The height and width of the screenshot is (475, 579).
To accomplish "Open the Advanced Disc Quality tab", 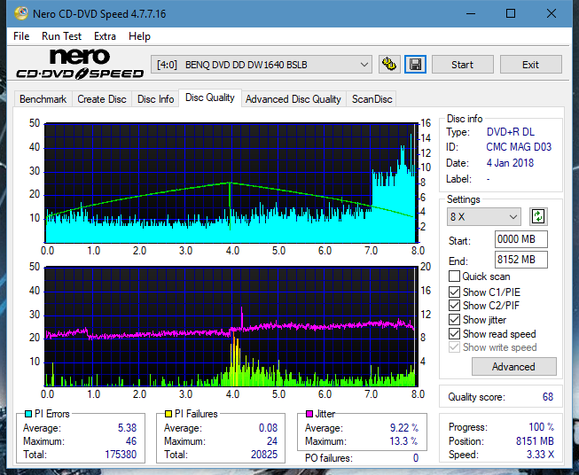I will click(x=293, y=99).
